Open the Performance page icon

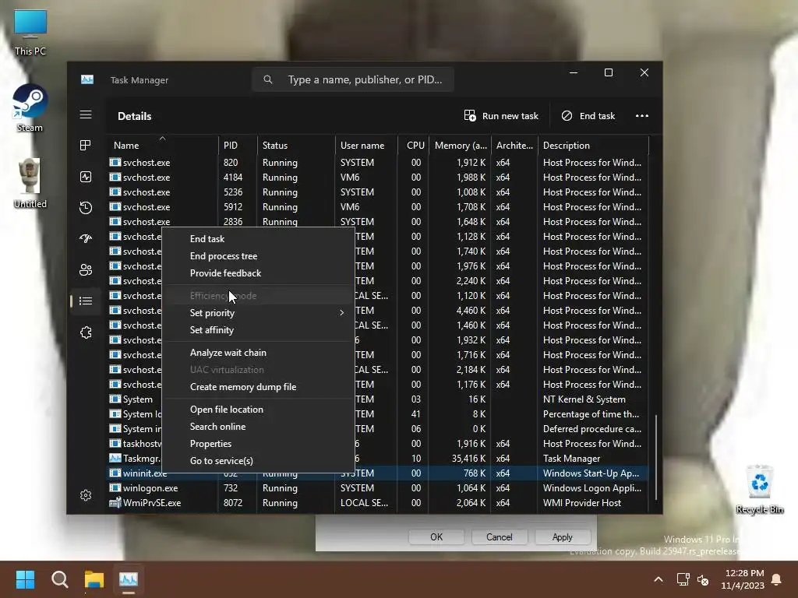click(x=86, y=177)
